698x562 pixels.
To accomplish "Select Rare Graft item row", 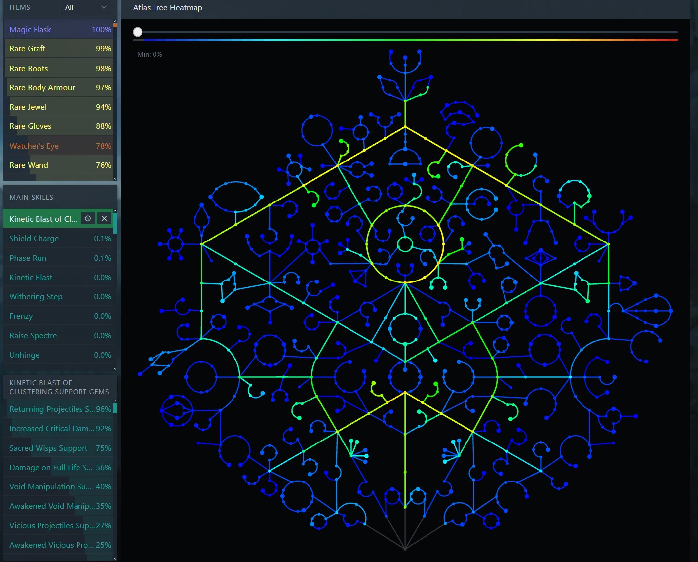I will [x=58, y=48].
